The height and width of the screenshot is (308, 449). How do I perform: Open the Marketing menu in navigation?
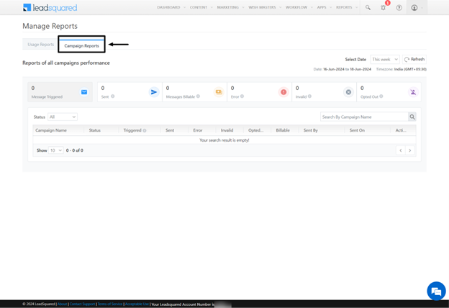click(x=228, y=7)
